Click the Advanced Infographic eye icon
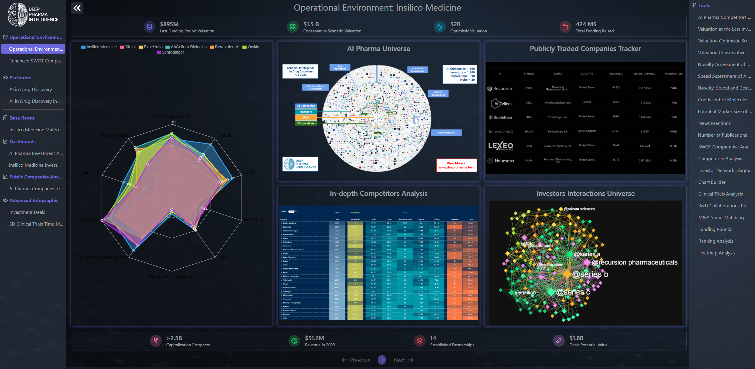Viewport: 755px width, 369px height. coord(5,200)
